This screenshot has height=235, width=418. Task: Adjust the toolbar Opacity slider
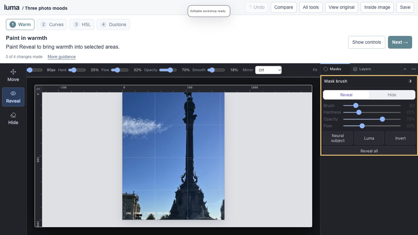pyautogui.click(x=168, y=70)
